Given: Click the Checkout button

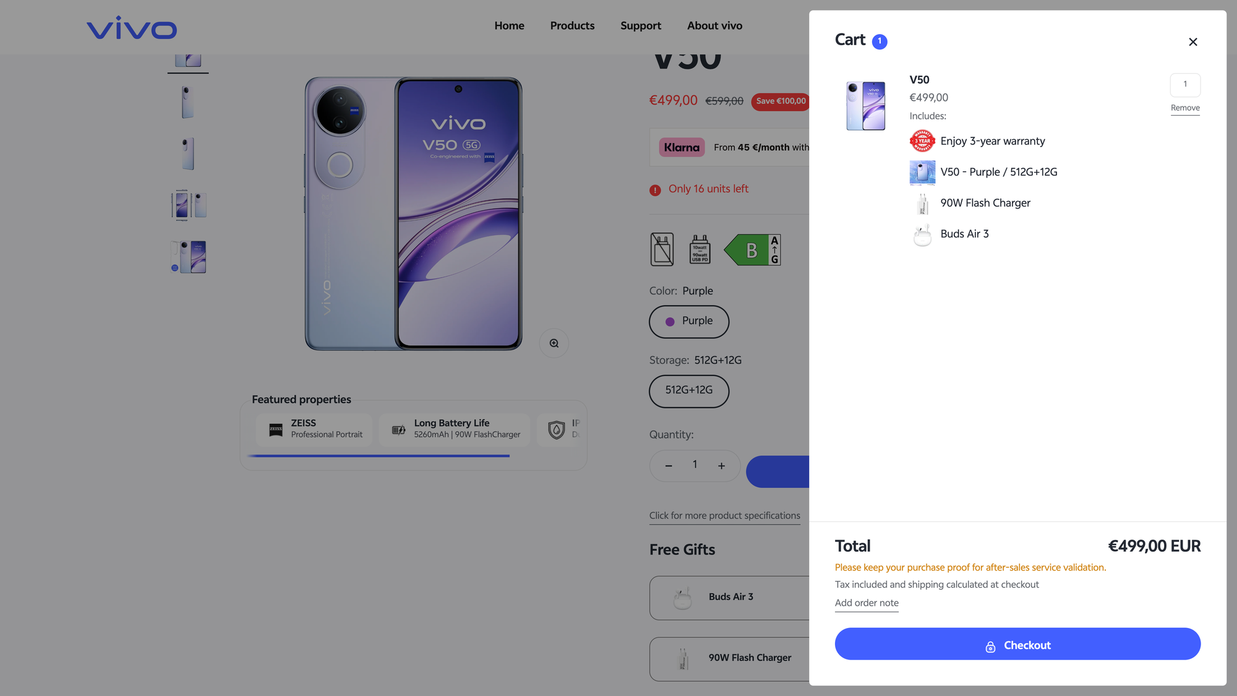Looking at the screenshot, I should tap(1017, 644).
